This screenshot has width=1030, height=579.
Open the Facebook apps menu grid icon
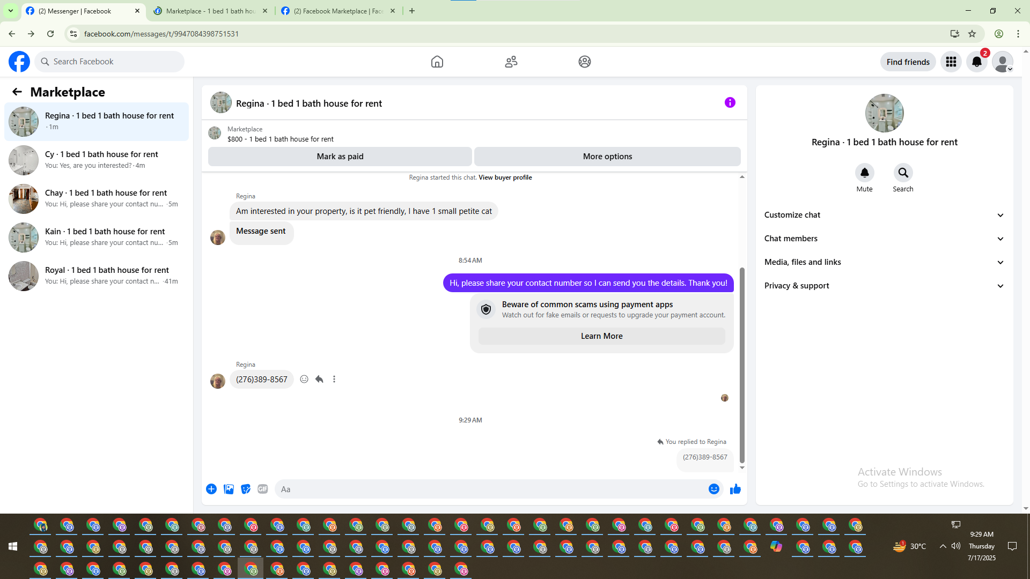951,62
